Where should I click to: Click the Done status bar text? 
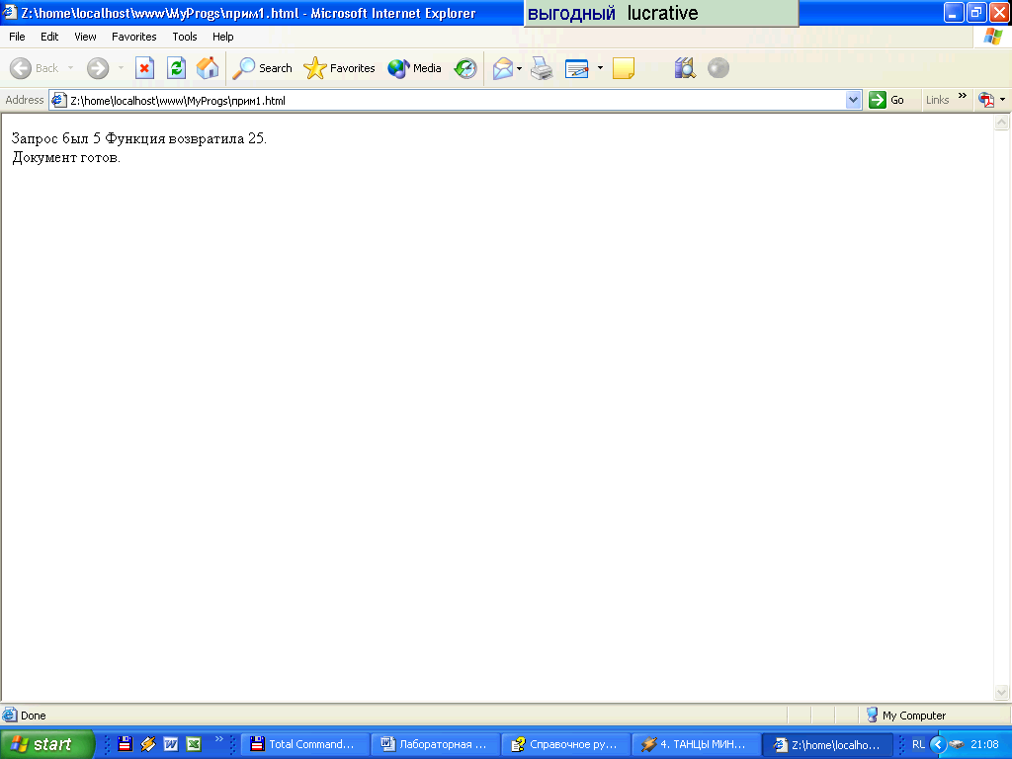point(33,716)
